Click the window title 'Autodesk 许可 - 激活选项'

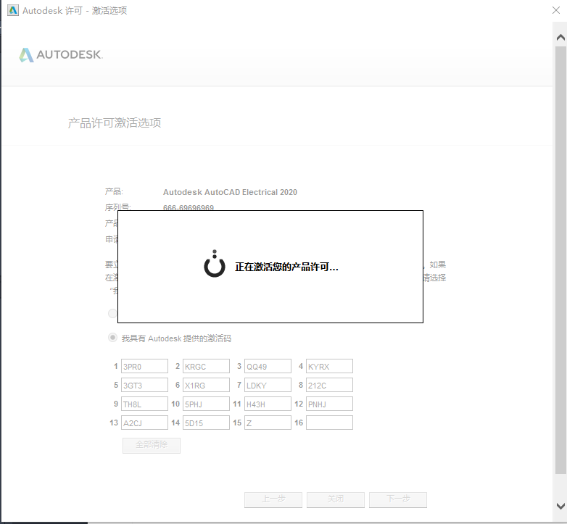pos(75,10)
